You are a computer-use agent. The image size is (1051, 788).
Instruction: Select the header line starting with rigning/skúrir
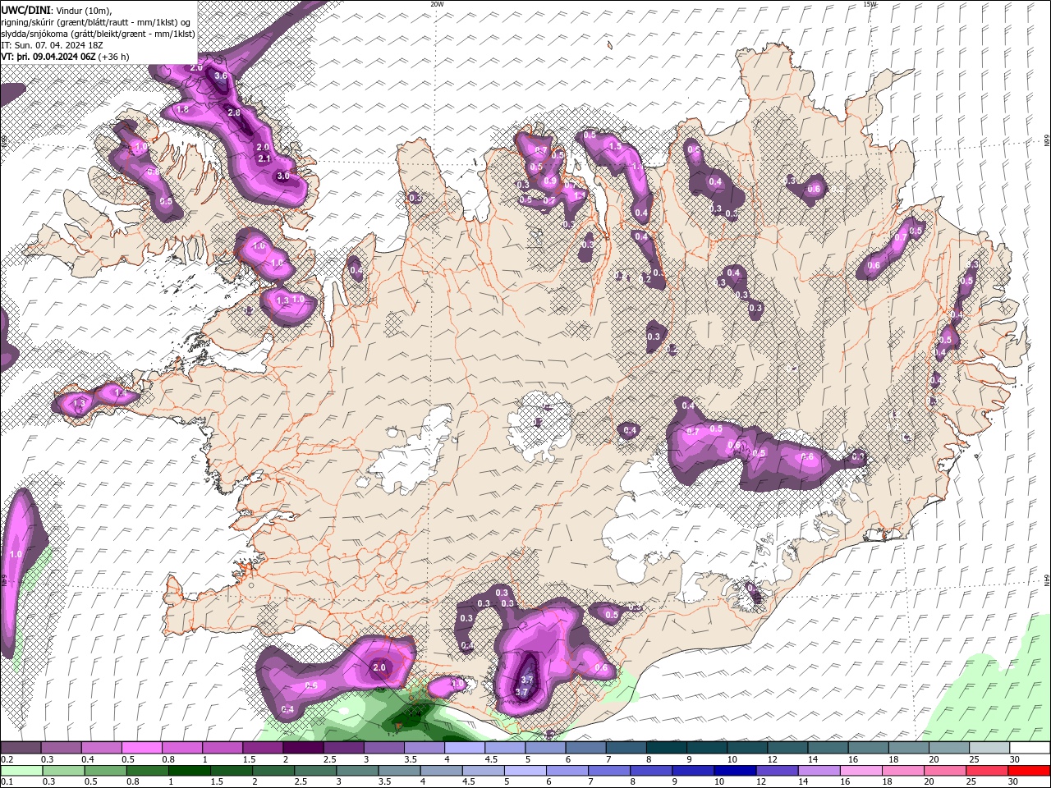tap(95, 21)
